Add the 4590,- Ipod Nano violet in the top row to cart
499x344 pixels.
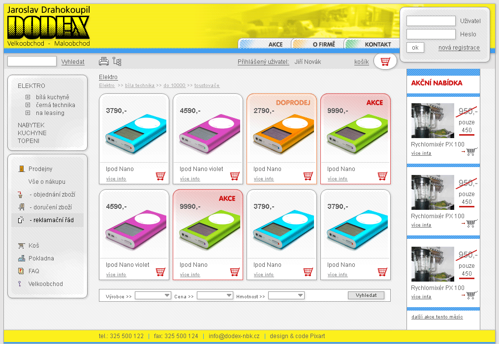click(x=235, y=176)
